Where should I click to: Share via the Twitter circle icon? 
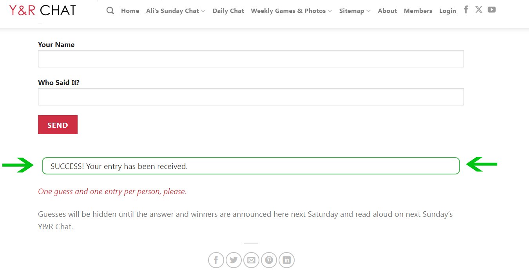click(x=234, y=260)
